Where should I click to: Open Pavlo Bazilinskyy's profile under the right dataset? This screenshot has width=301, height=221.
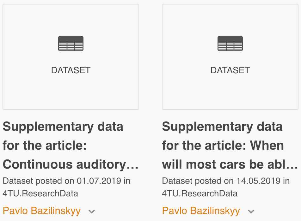click(x=201, y=211)
